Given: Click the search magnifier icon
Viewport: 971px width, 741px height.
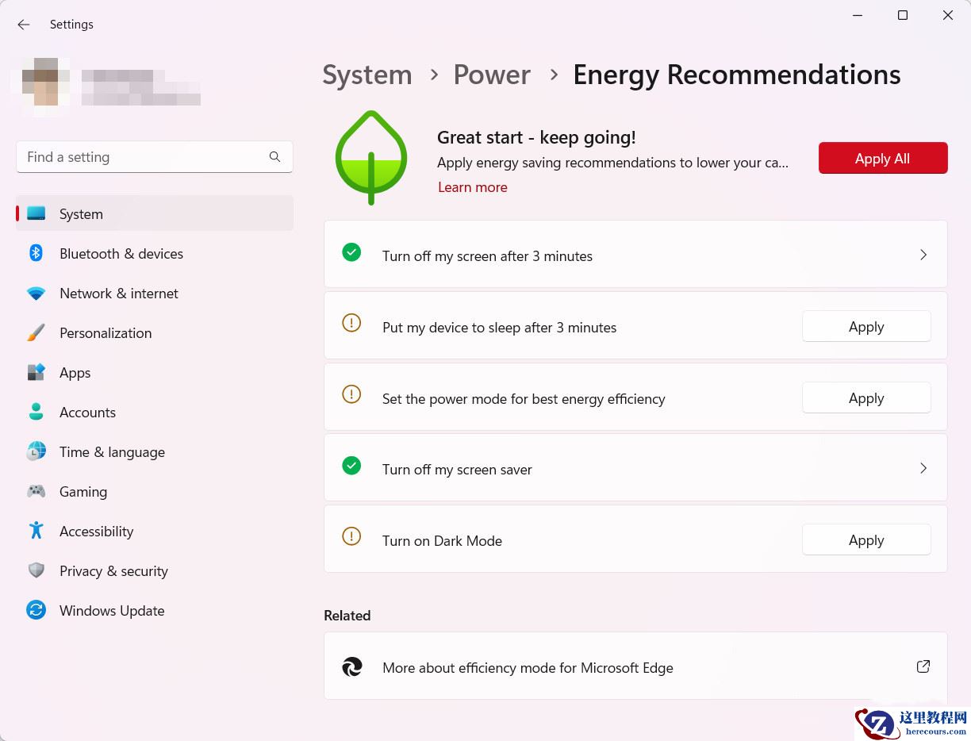Looking at the screenshot, I should [274, 157].
